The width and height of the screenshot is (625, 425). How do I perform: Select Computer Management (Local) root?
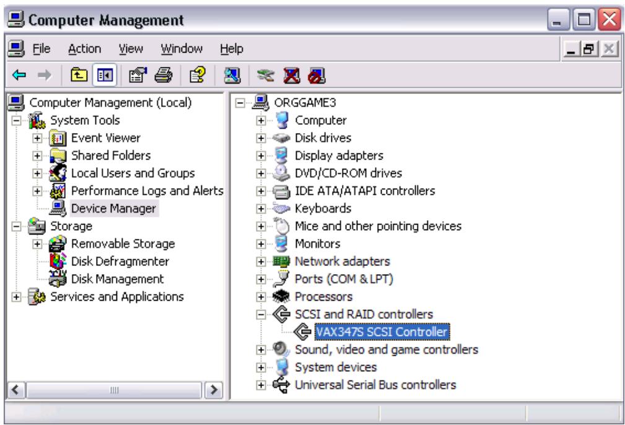[x=110, y=103]
